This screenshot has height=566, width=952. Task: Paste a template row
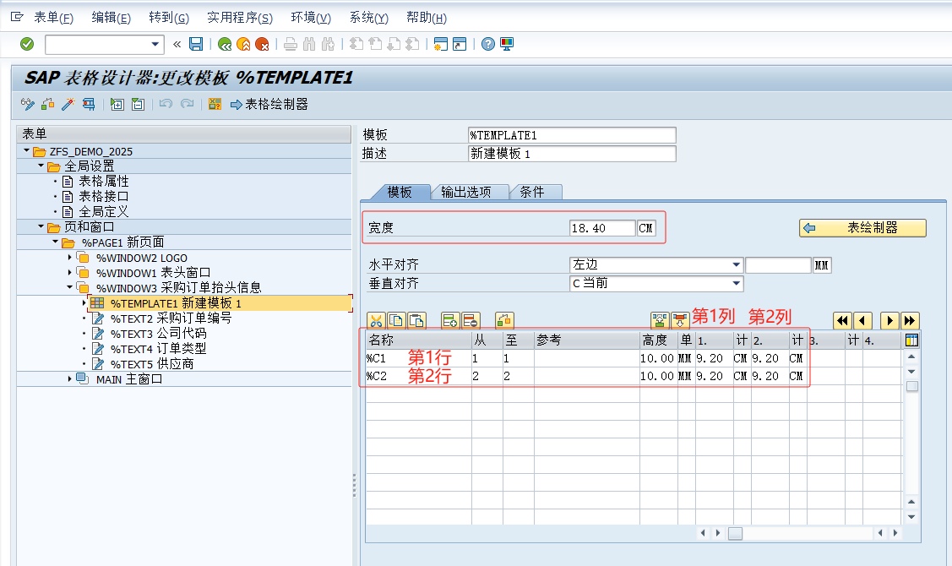coord(416,321)
